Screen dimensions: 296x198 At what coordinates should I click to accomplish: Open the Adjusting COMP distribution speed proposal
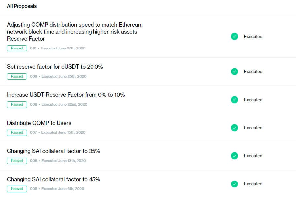75,32
